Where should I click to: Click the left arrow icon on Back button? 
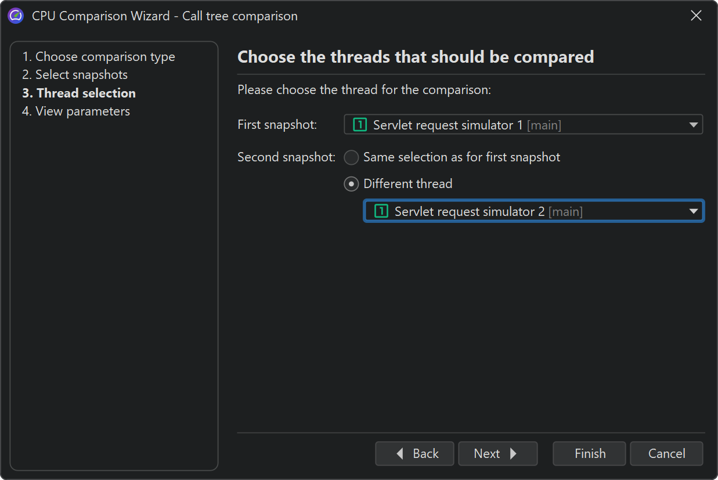[x=400, y=454]
